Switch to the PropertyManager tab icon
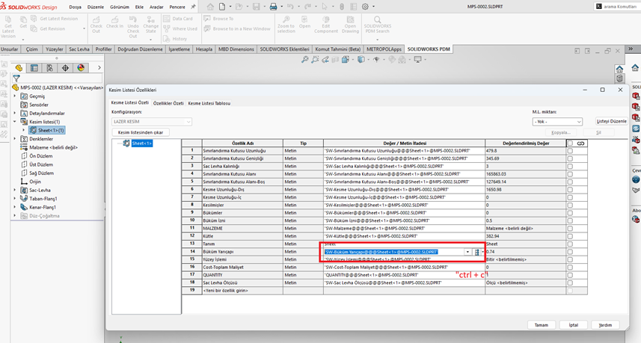Screen dimensions: 641x343 [x=34, y=68]
